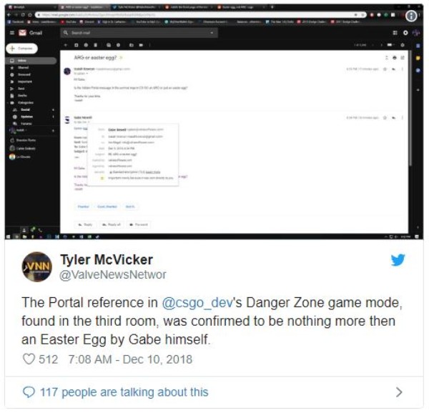Switch to the Tyler McVicker Twitter browser tab
The image size is (429, 418).
pyautogui.click(x=136, y=7)
